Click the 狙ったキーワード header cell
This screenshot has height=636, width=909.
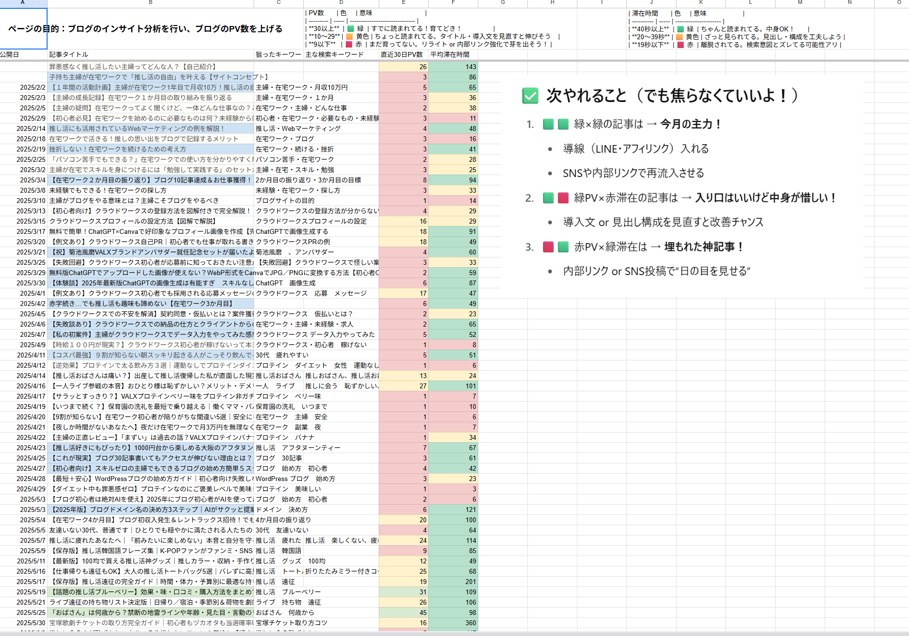[279, 54]
